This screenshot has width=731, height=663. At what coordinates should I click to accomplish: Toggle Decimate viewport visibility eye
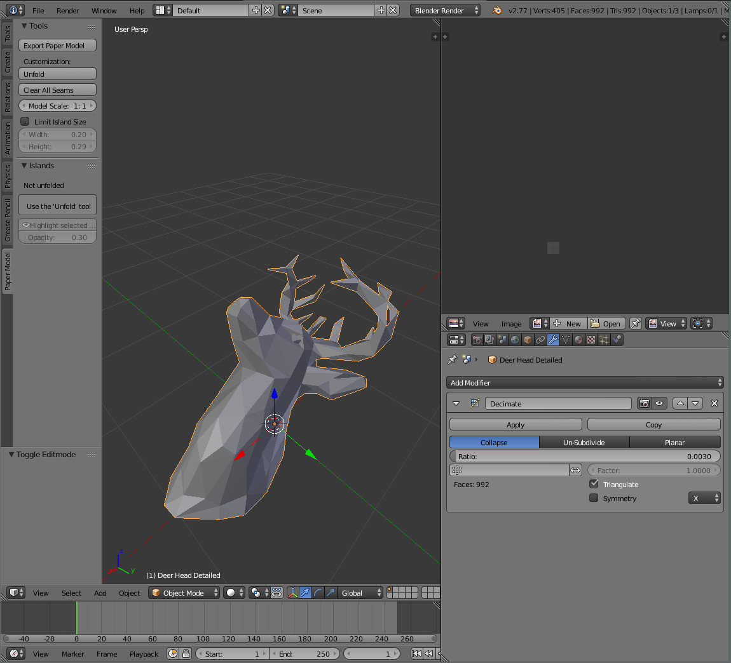tap(659, 403)
